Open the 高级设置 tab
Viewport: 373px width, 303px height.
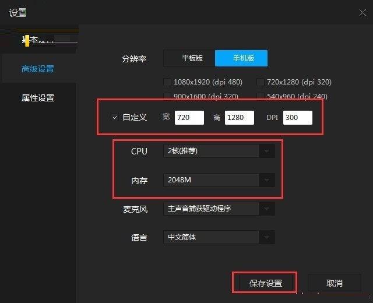[x=38, y=69]
